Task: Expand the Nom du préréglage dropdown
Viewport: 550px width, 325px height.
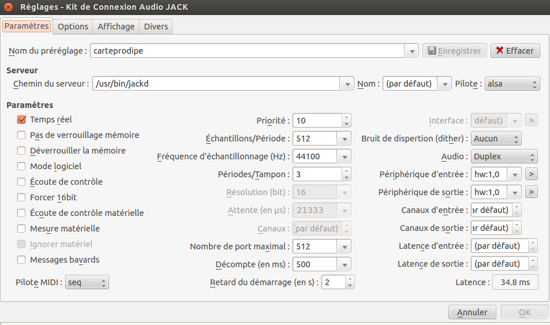Action: point(412,51)
